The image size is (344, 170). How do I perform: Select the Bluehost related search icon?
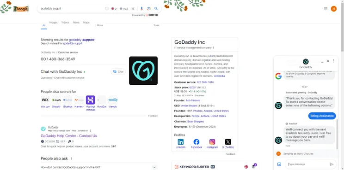point(68,100)
